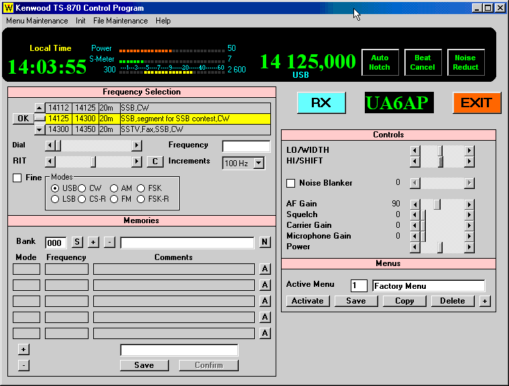
Task: Select the AM mode radio button
Action: coord(113,188)
